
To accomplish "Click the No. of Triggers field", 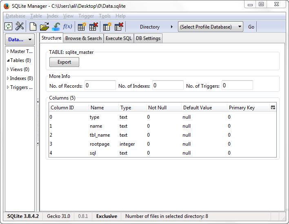I will (237, 85).
